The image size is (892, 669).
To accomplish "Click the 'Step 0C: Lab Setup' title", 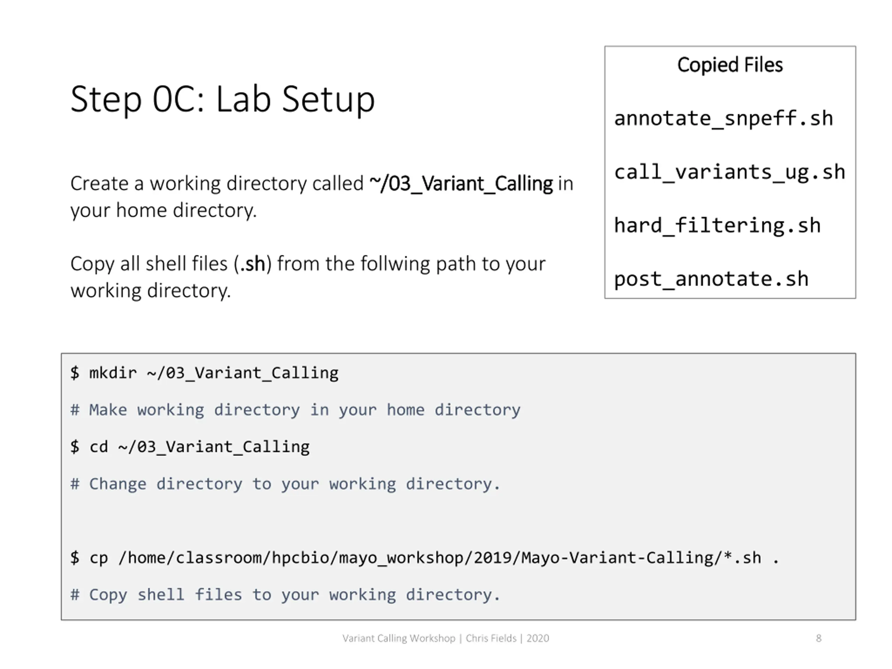I will click(223, 100).
